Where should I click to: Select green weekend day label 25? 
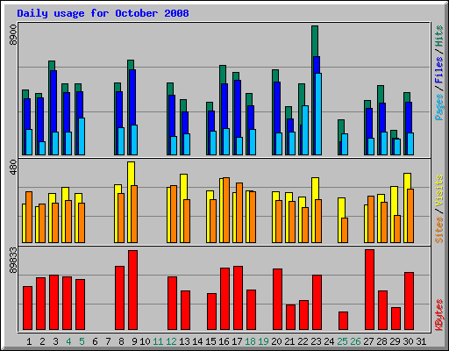(342, 341)
